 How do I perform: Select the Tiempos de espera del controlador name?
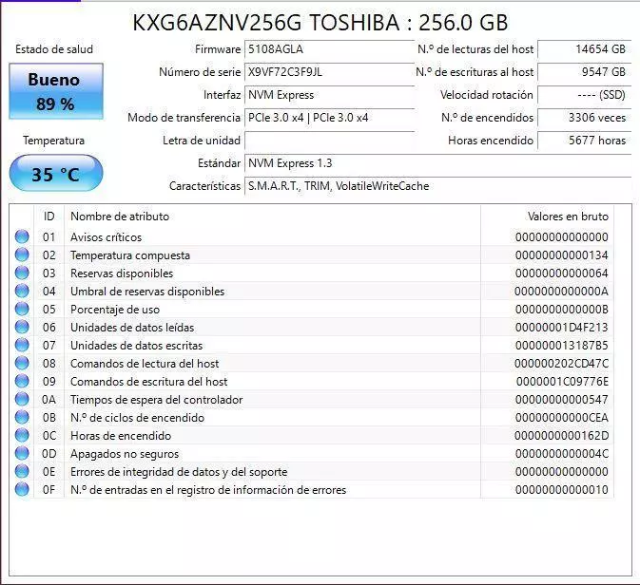pyautogui.click(x=157, y=400)
